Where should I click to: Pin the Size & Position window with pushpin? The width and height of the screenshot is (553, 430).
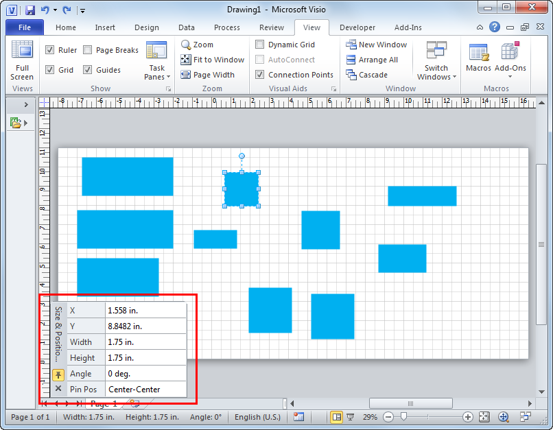click(58, 374)
